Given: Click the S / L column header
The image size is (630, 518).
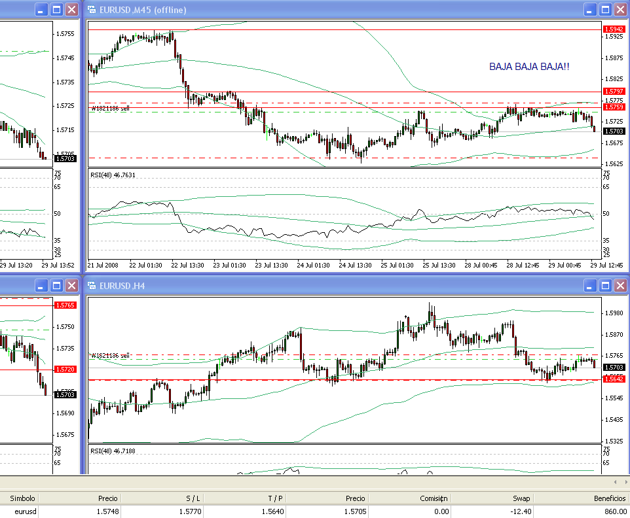Looking at the screenshot, I should [x=193, y=498].
